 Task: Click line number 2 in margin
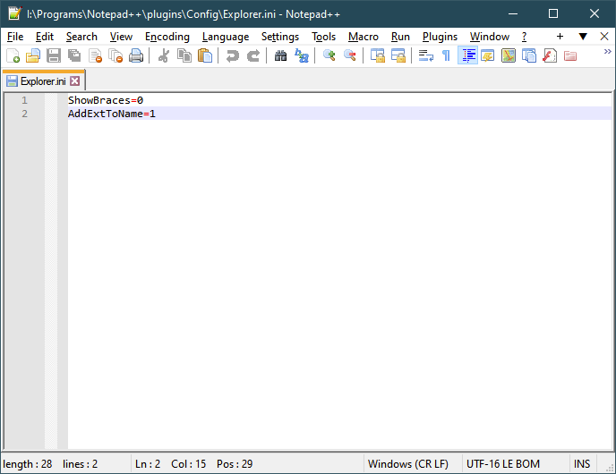[24, 114]
